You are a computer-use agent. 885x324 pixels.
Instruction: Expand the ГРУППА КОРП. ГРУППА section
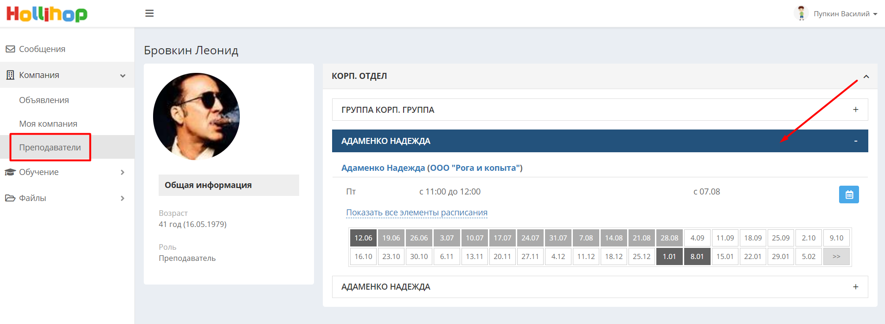tap(600, 110)
